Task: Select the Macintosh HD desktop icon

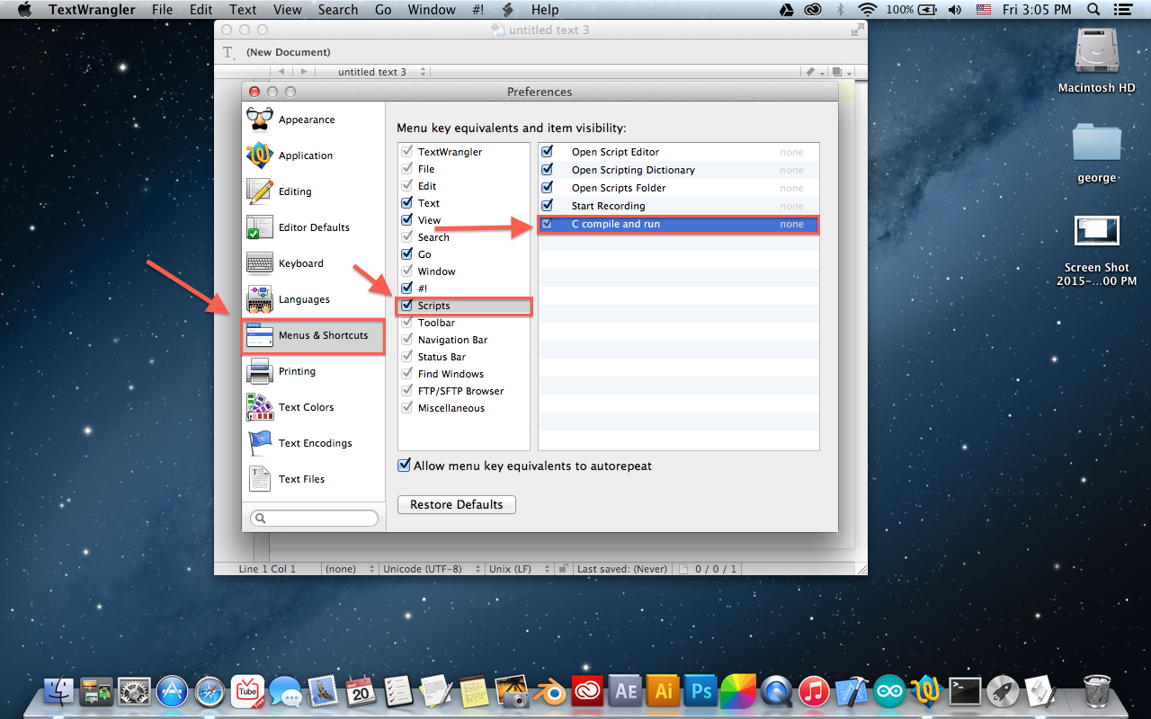Action: (x=1097, y=58)
